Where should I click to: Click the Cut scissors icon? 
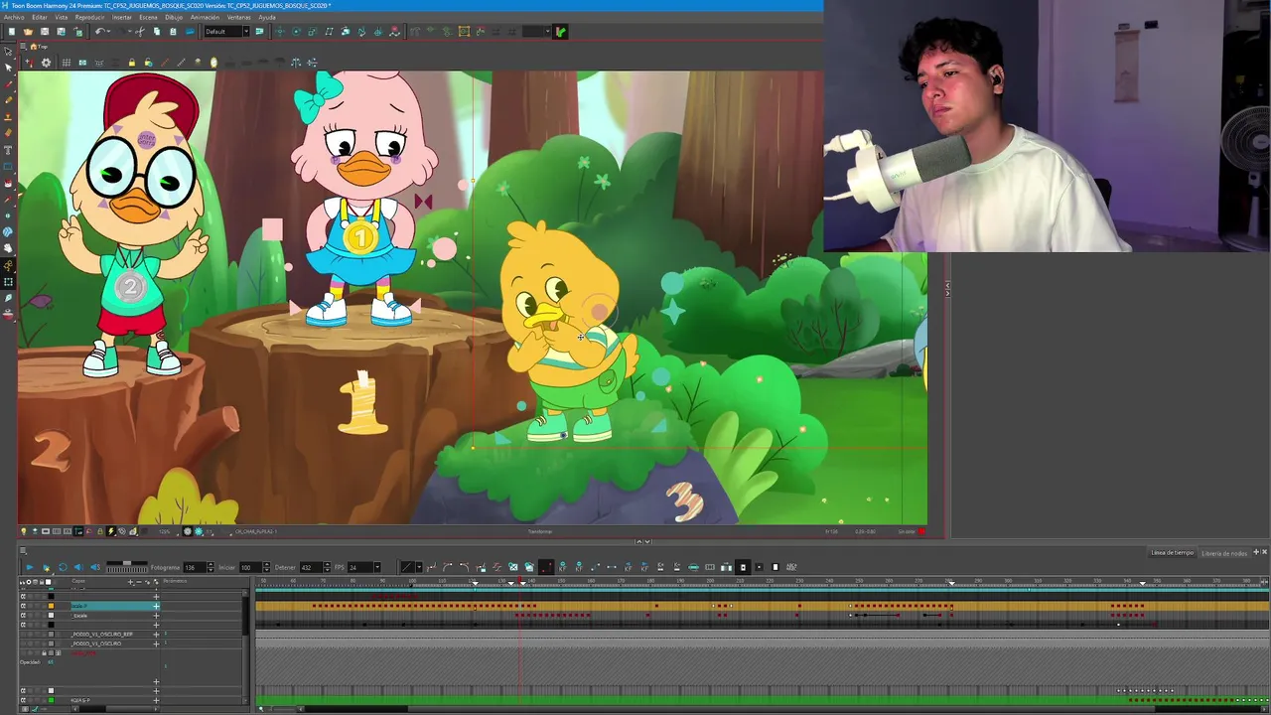pyautogui.click(x=140, y=32)
